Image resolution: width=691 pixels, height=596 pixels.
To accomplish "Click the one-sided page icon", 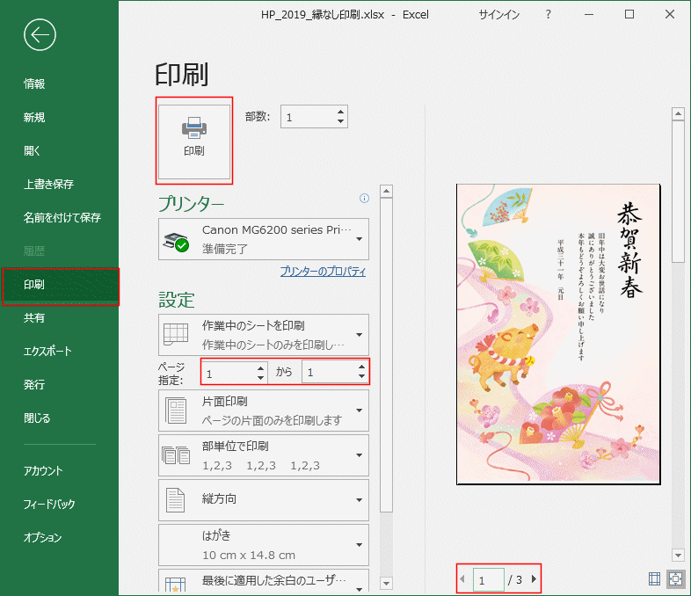I will coord(176,411).
